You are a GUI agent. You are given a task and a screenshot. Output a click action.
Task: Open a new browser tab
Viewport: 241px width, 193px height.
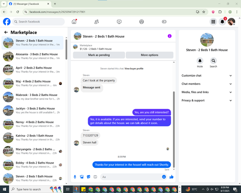[x=55, y=4]
